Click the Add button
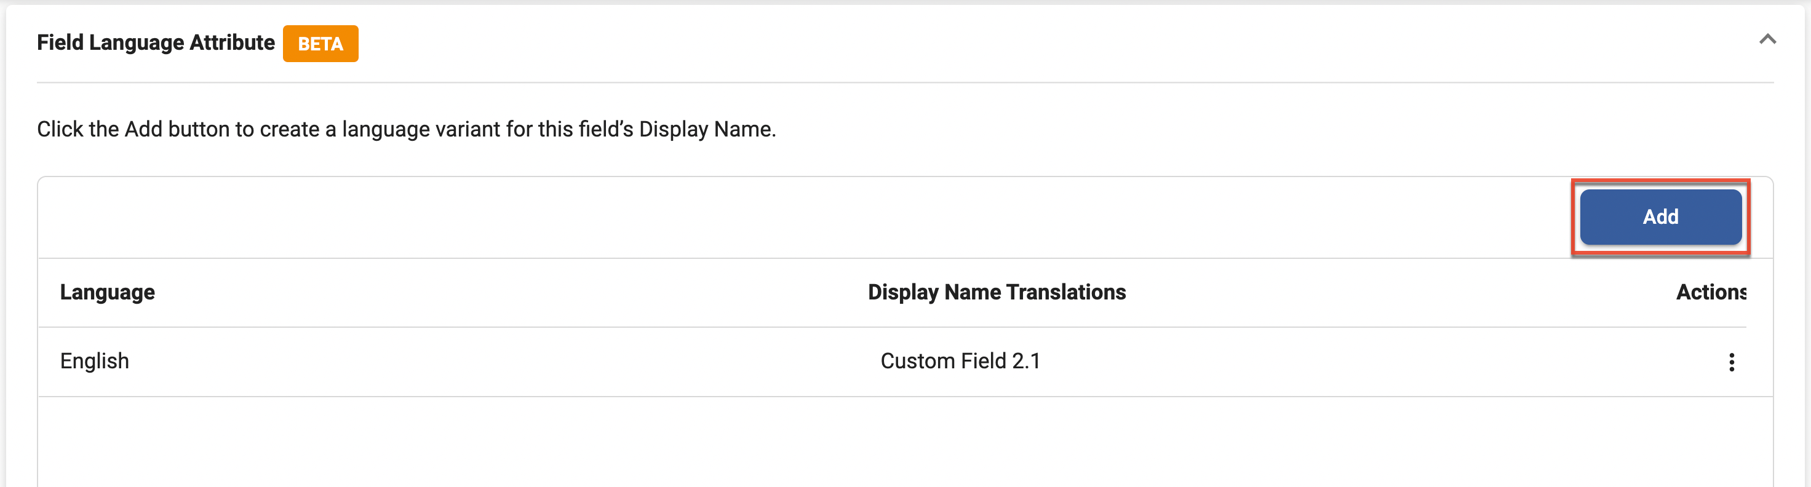 coord(1660,216)
